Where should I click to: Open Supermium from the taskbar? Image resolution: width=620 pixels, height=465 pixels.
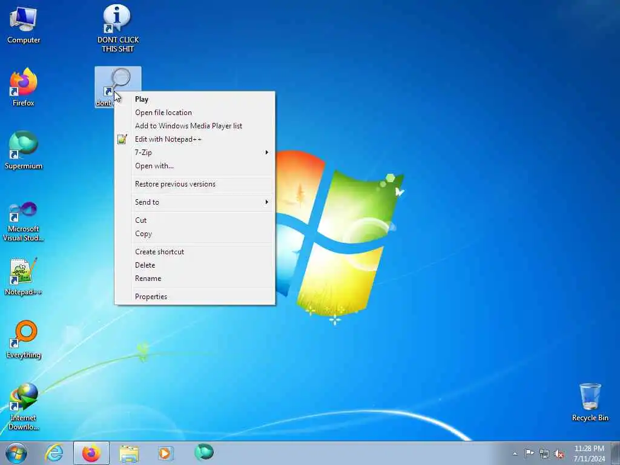tap(204, 452)
